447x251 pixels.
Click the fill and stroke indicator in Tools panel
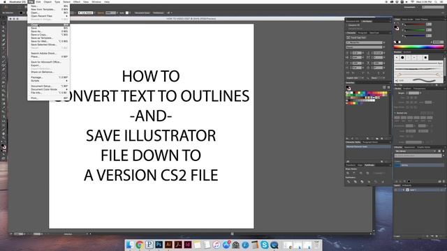click(3, 146)
